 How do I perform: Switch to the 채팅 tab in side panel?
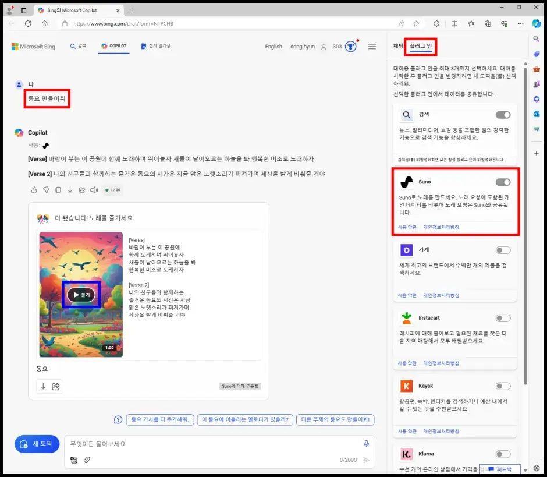click(x=398, y=46)
